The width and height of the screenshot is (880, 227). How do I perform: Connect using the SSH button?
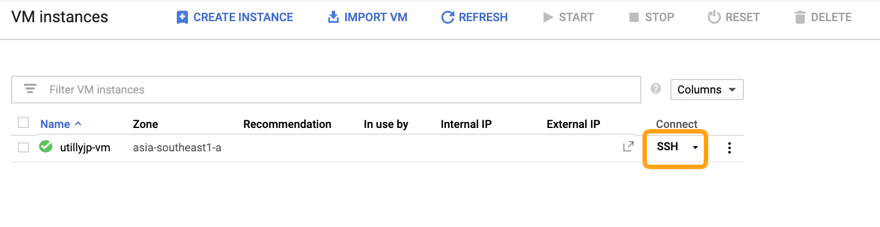click(x=667, y=147)
